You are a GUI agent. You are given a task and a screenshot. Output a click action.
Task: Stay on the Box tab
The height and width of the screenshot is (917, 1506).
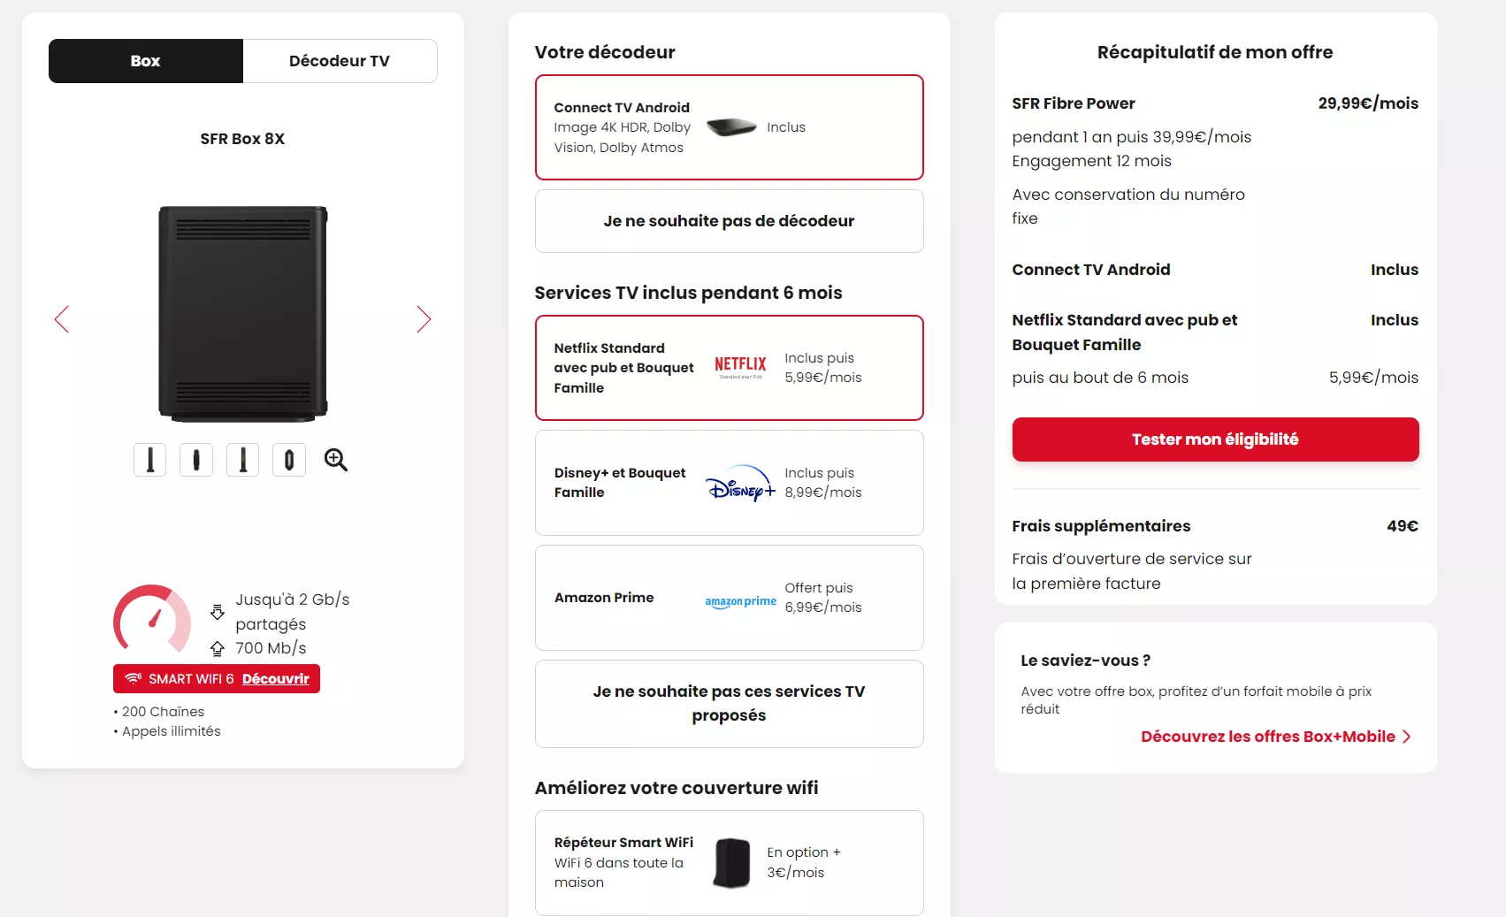click(x=145, y=60)
